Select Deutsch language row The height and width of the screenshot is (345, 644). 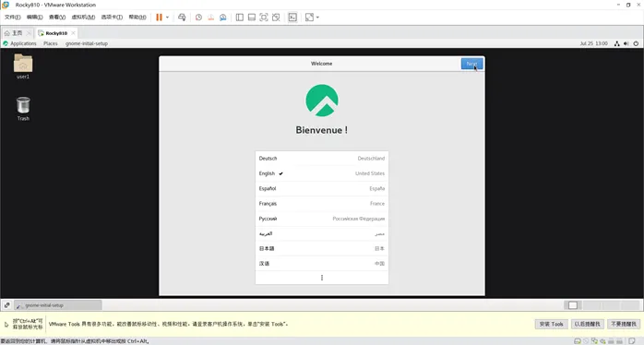[x=322, y=158]
